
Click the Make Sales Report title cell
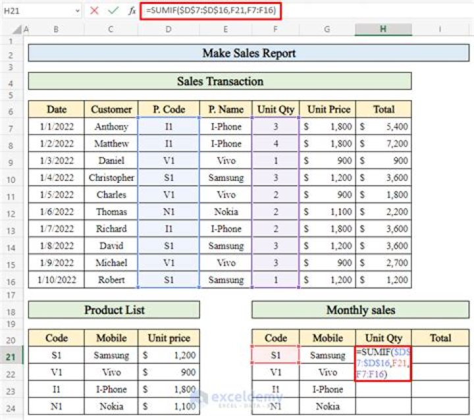pos(249,53)
